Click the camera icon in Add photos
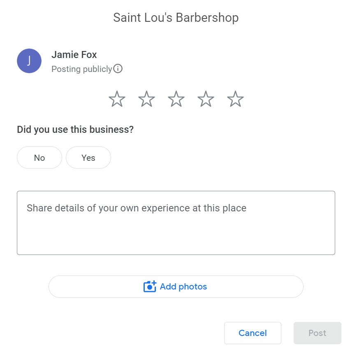This screenshot has height=352, width=350. 150,287
